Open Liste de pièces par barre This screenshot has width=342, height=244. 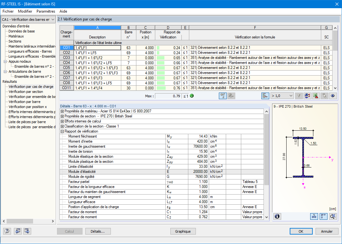coord(27,122)
